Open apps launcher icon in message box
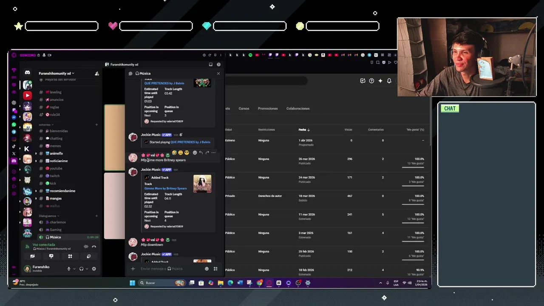Image resolution: width=544 pixels, height=306 pixels. pyautogui.click(x=215, y=269)
